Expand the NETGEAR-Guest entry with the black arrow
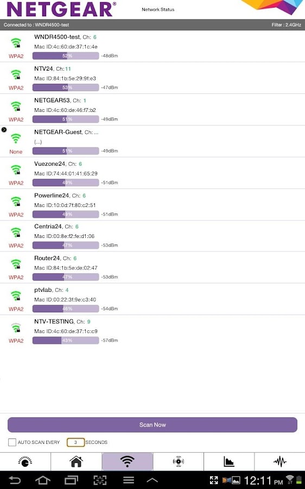 pyautogui.click(x=4, y=130)
